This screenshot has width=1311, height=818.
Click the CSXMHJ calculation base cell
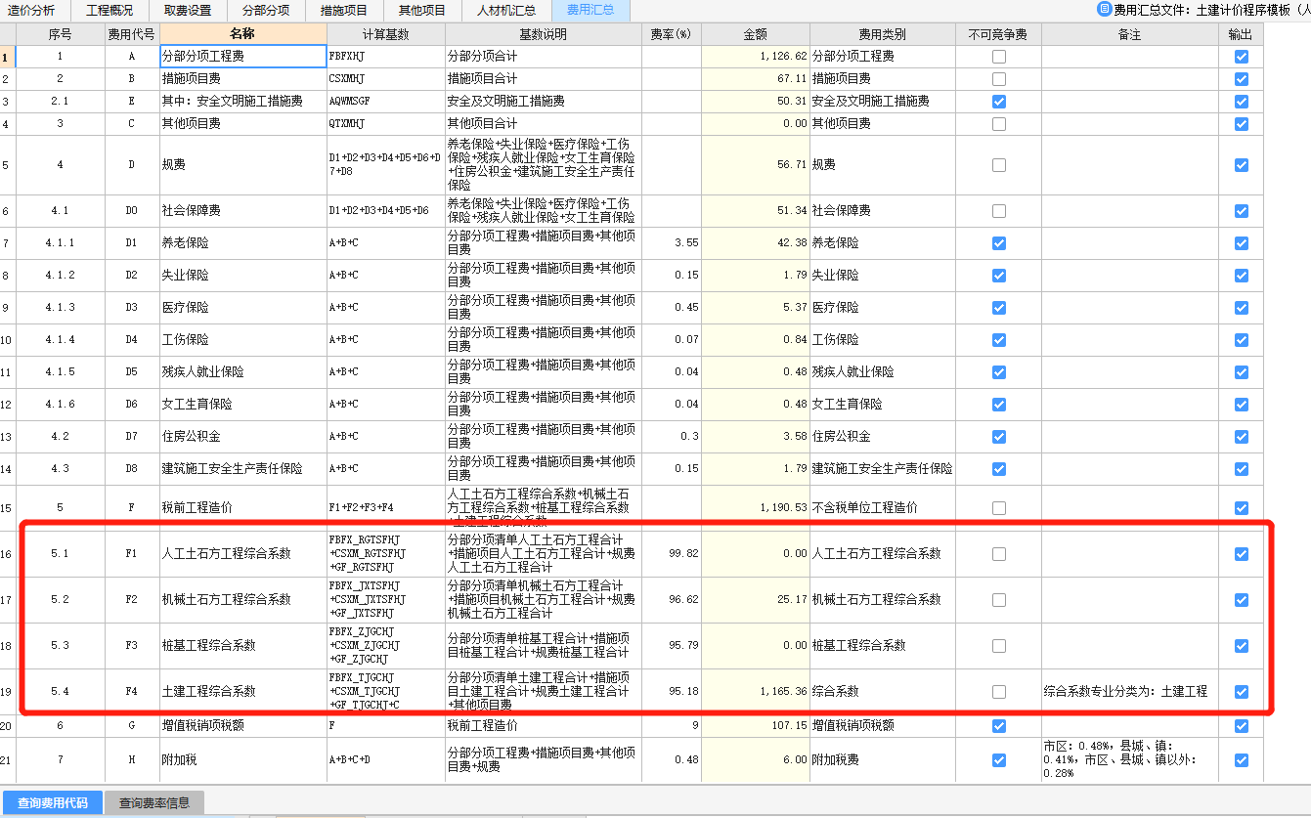point(385,79)
